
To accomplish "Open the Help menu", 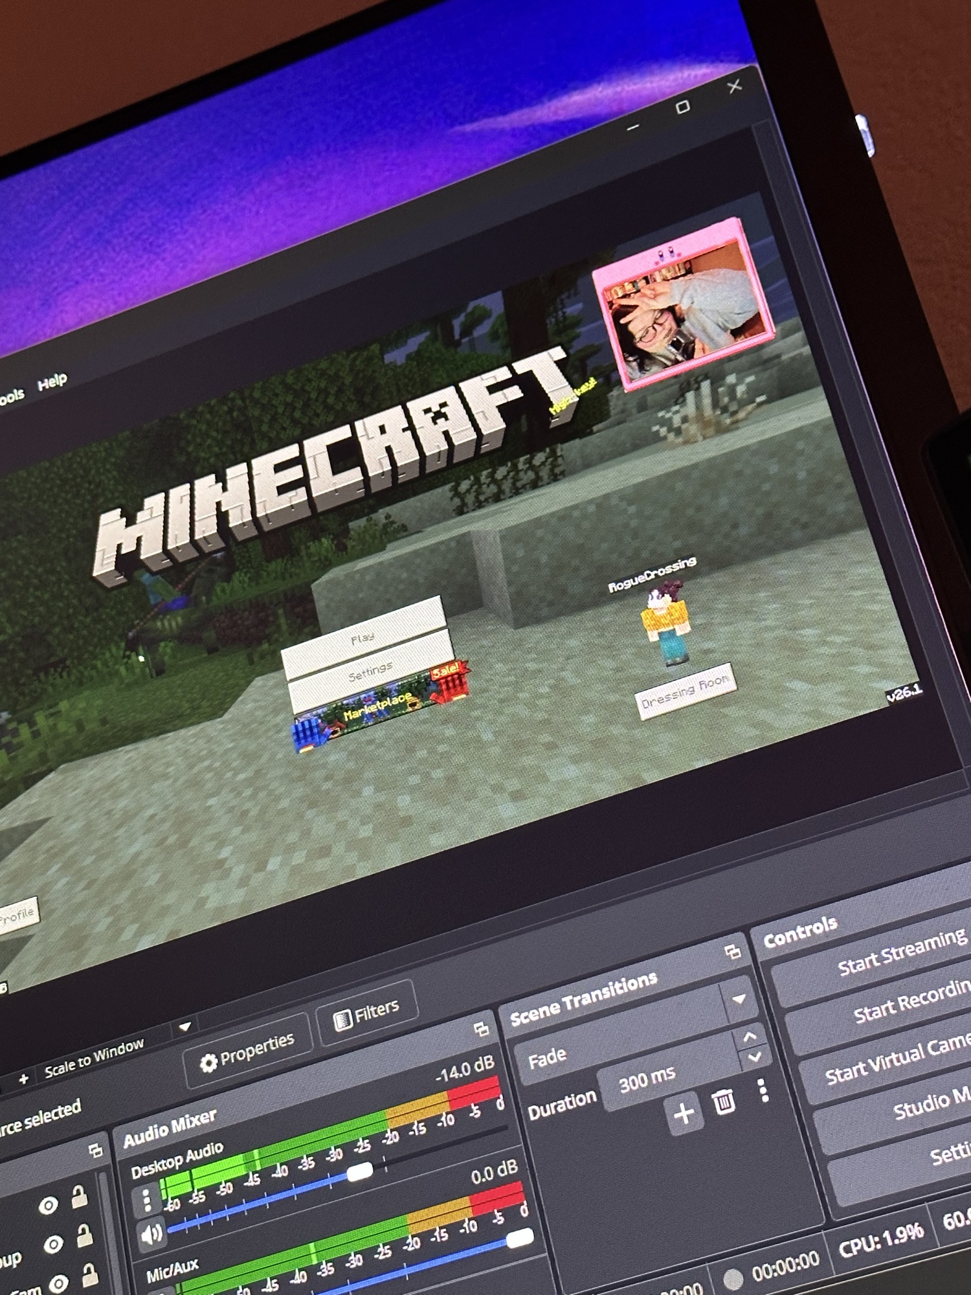I will coord(52,381).
